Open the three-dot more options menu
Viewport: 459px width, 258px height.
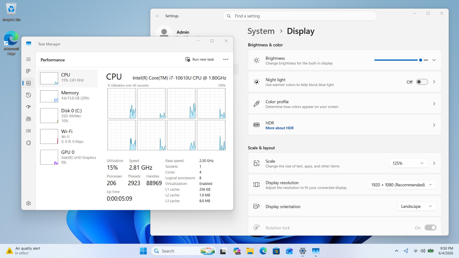click(226, 59)
